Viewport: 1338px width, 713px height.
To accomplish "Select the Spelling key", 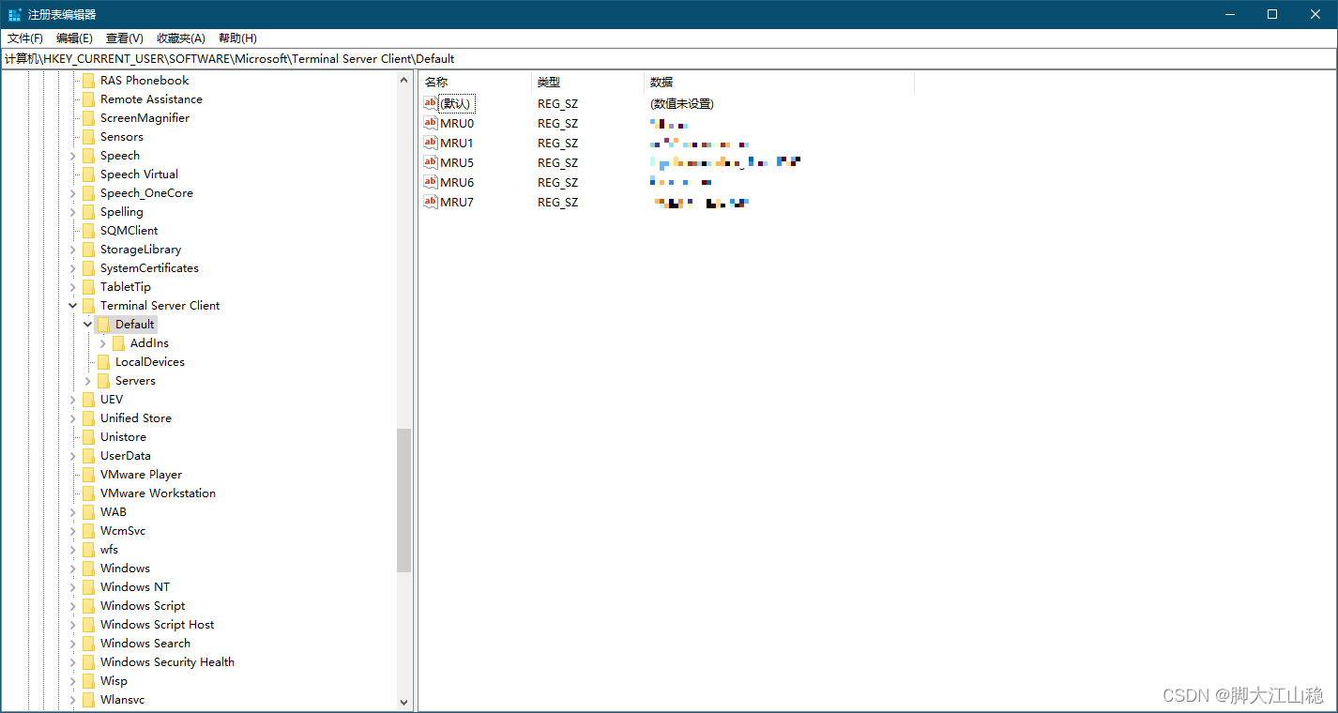I will coord(122,212).
